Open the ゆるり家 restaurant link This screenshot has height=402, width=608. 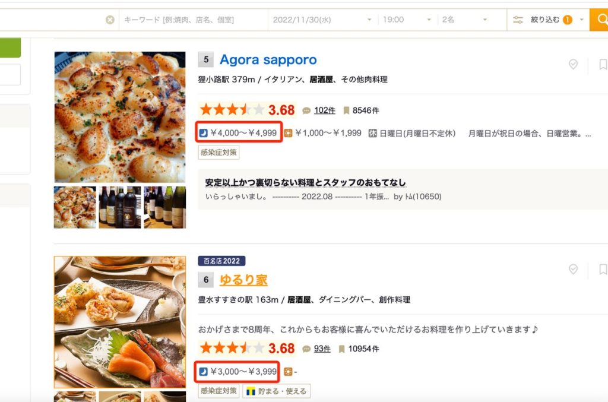coord(243,280)
